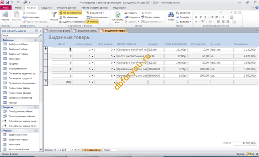The image size is (259, 157).
Task: Collapse the navigation pane with the chevrons
Action: coord(41,31)
